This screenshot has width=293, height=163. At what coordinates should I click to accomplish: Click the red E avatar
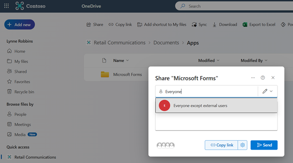tap(164, 105)
